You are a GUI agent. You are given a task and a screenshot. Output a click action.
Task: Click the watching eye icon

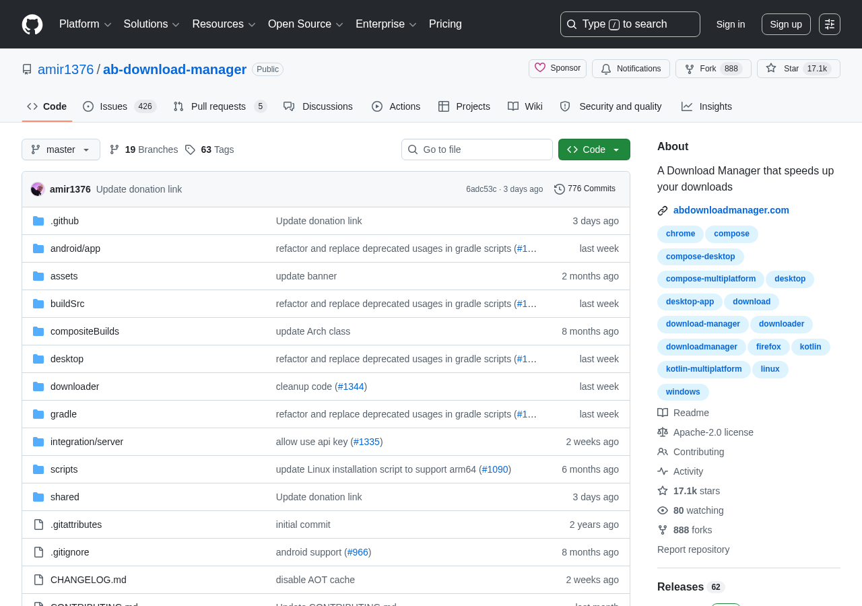663,510
